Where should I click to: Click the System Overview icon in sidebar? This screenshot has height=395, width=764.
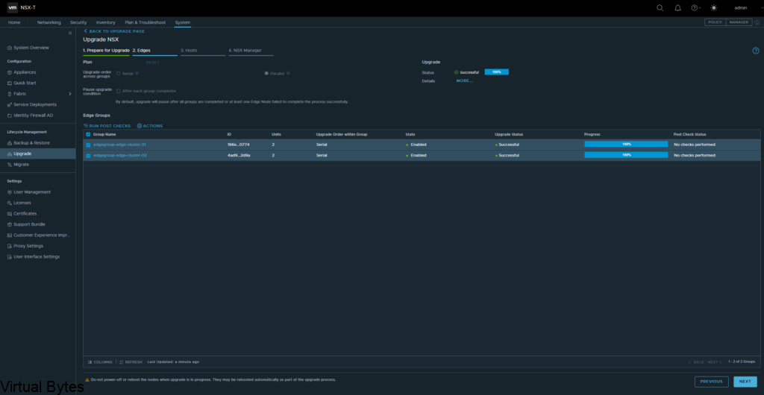(x=10, y=48)
